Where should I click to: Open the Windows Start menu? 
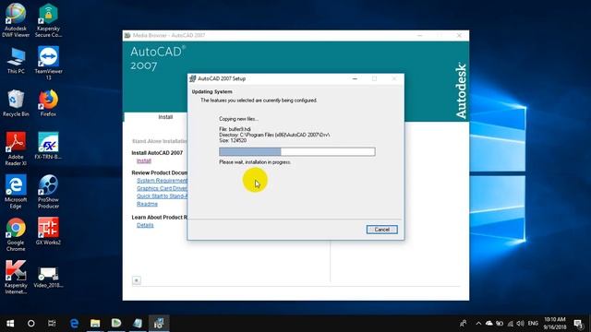[x=10, y=324]
